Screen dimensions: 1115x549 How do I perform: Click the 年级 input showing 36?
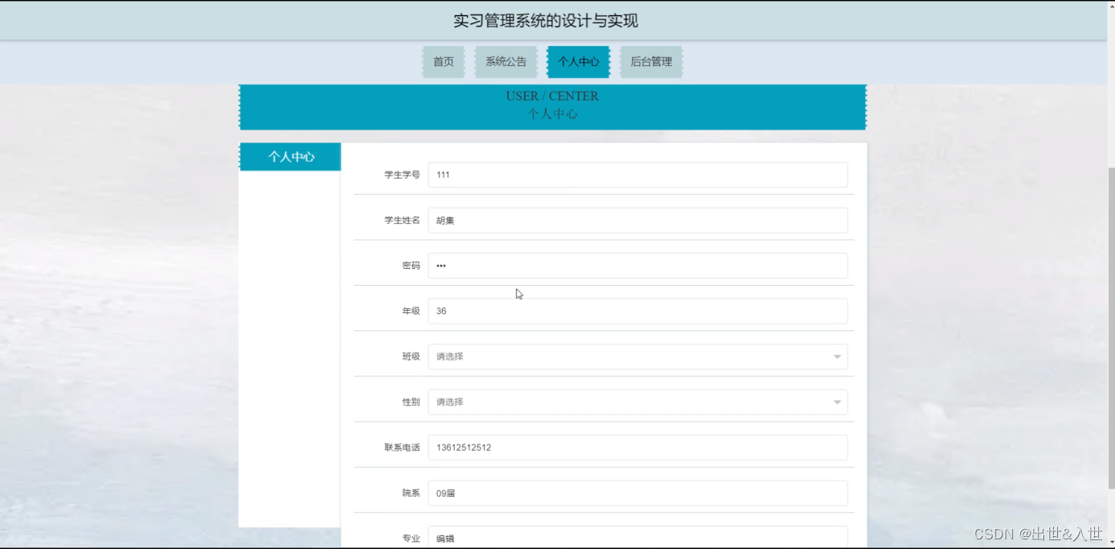click(638, 312)
